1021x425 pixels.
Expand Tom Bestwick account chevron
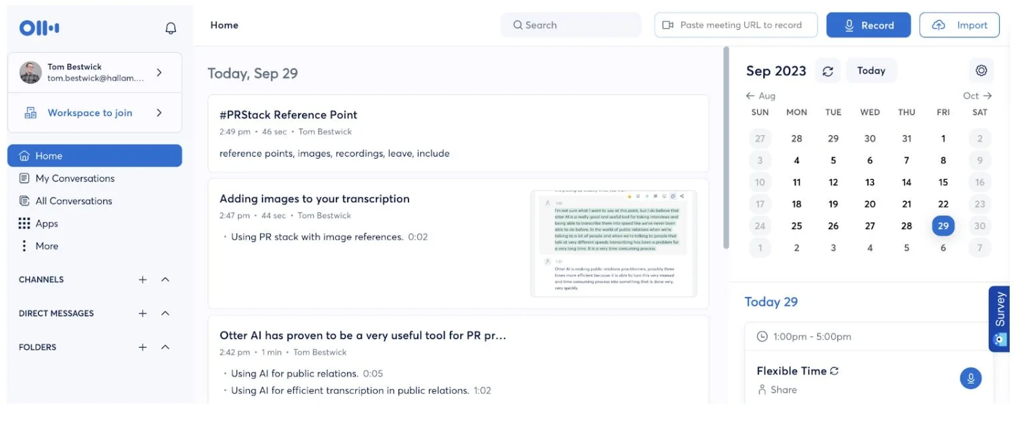(x=159, y=72)
